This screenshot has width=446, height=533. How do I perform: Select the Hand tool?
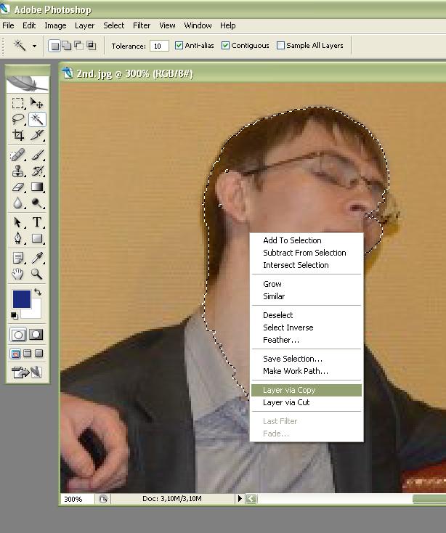[x=18, y=274]
